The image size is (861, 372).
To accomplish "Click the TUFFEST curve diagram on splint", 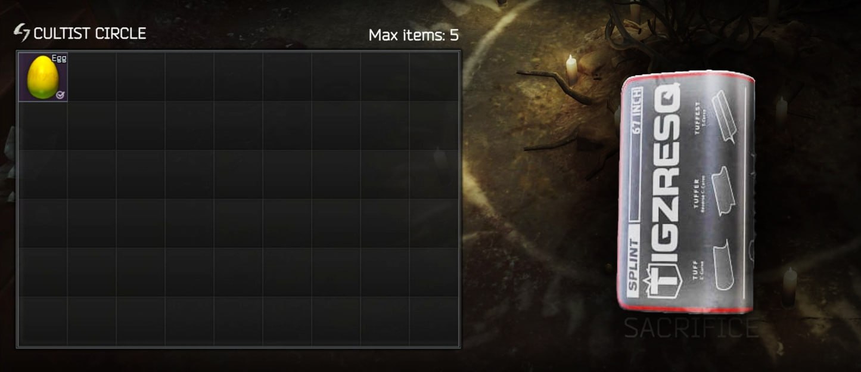I will (x=725, y=116).
